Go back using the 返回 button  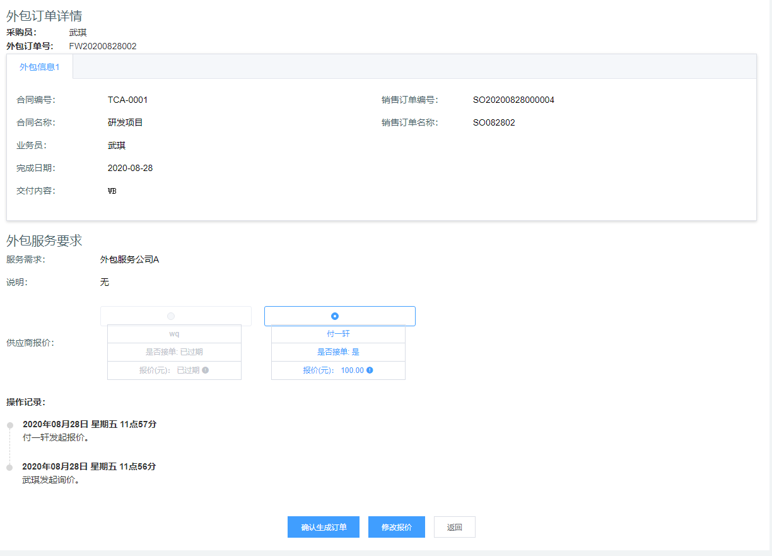point(454,527)
